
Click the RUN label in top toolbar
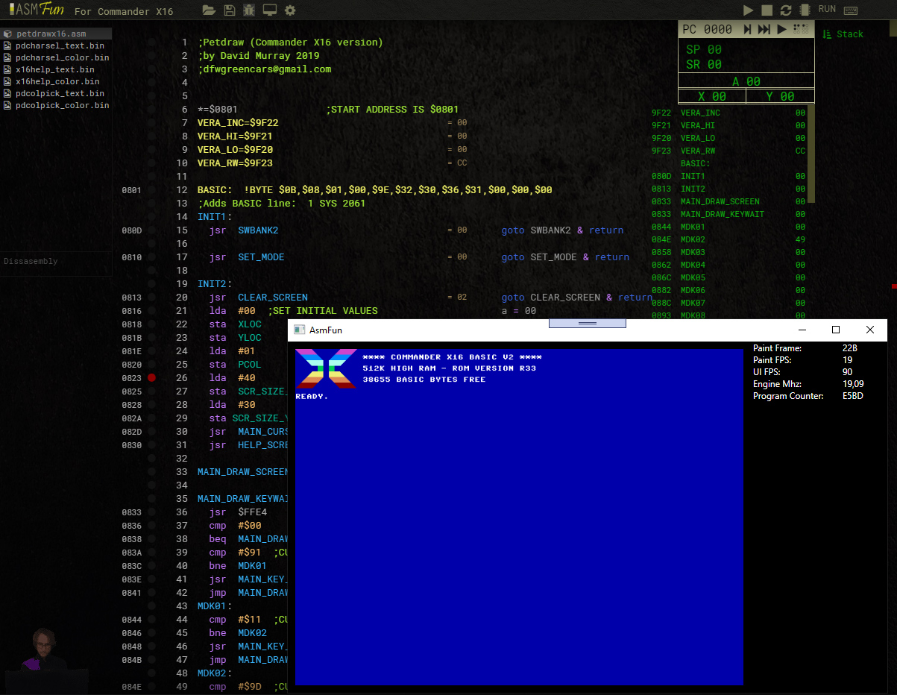point(827,9)
